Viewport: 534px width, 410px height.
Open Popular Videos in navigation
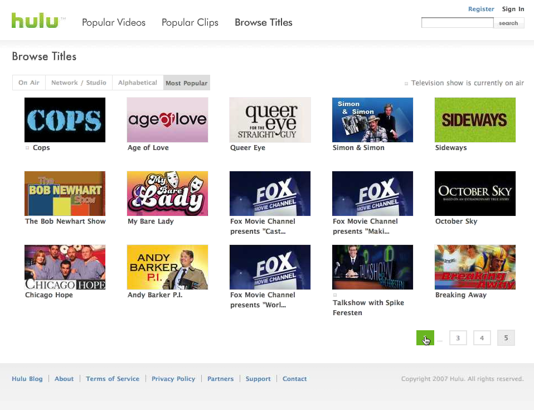coord(114,23)
